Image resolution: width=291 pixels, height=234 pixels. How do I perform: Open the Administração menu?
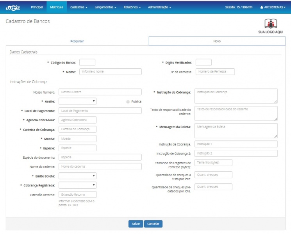click(159, 7)
